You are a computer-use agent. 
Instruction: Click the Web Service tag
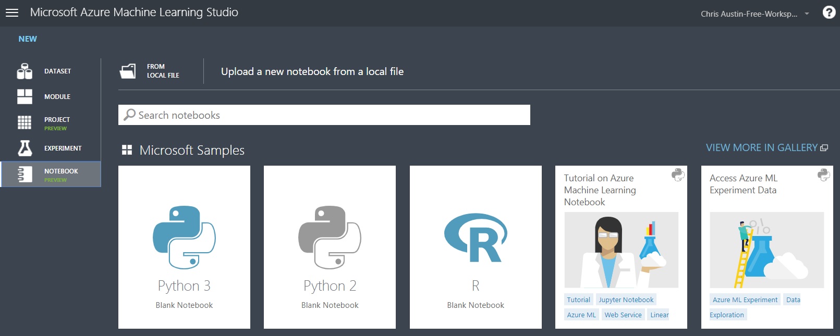point(623,315)
